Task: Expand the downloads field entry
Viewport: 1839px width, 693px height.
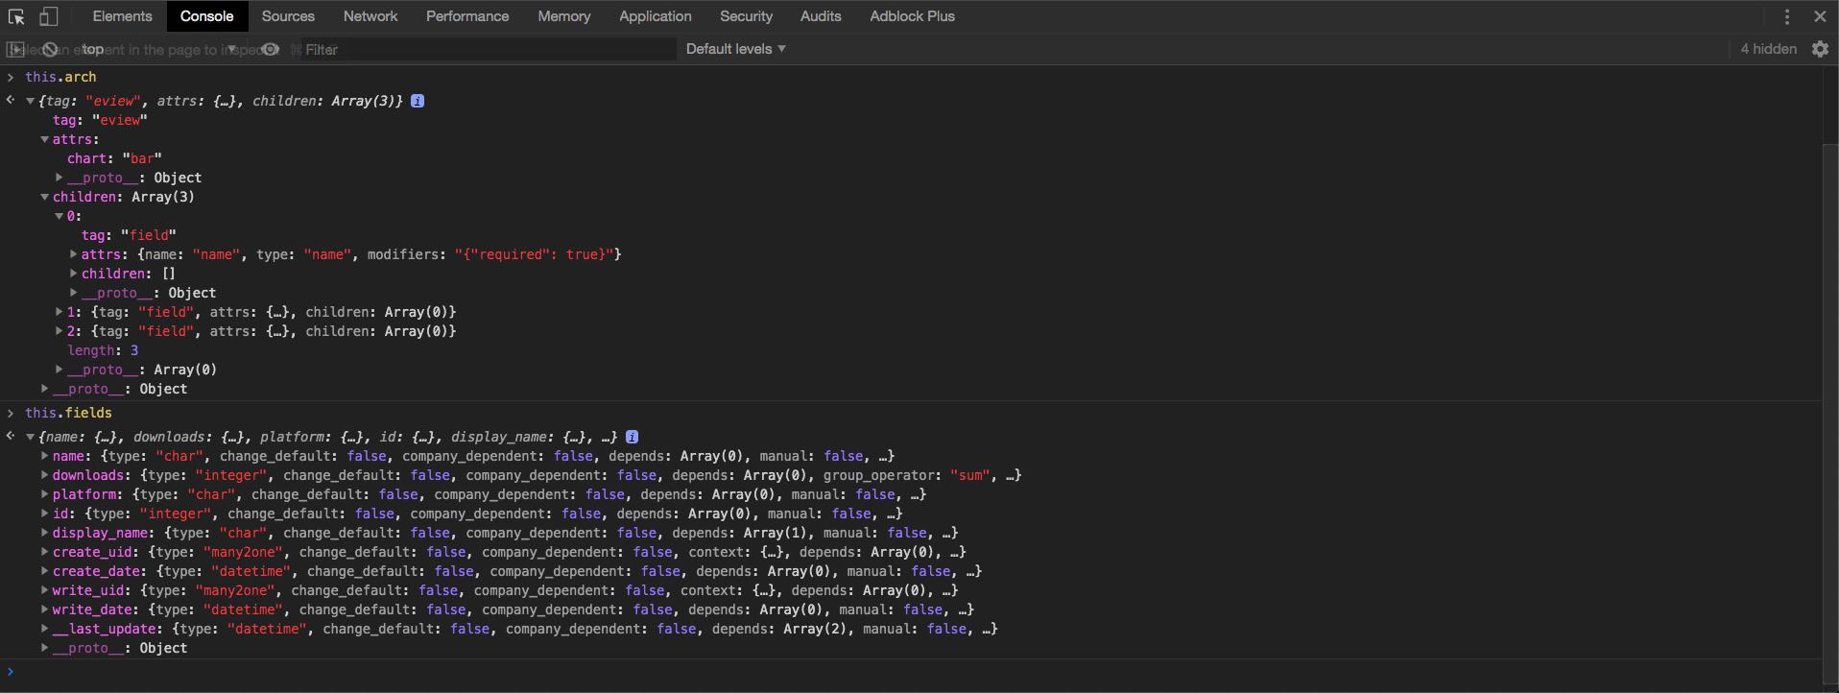Action: pos(45,475)
